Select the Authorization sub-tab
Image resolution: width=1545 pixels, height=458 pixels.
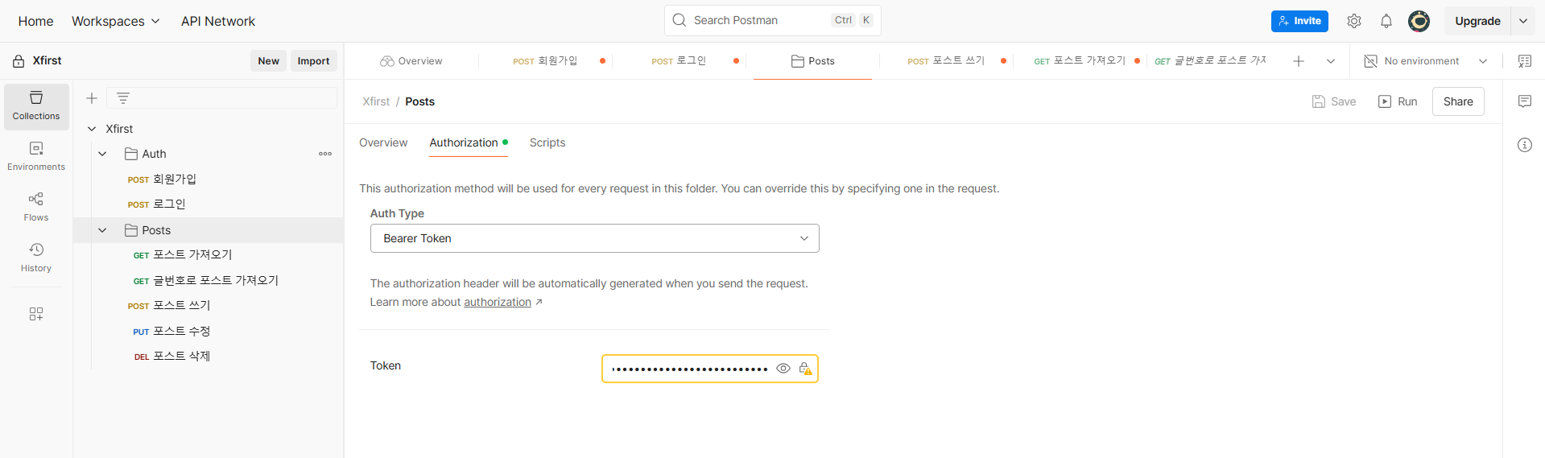point(464,142)
